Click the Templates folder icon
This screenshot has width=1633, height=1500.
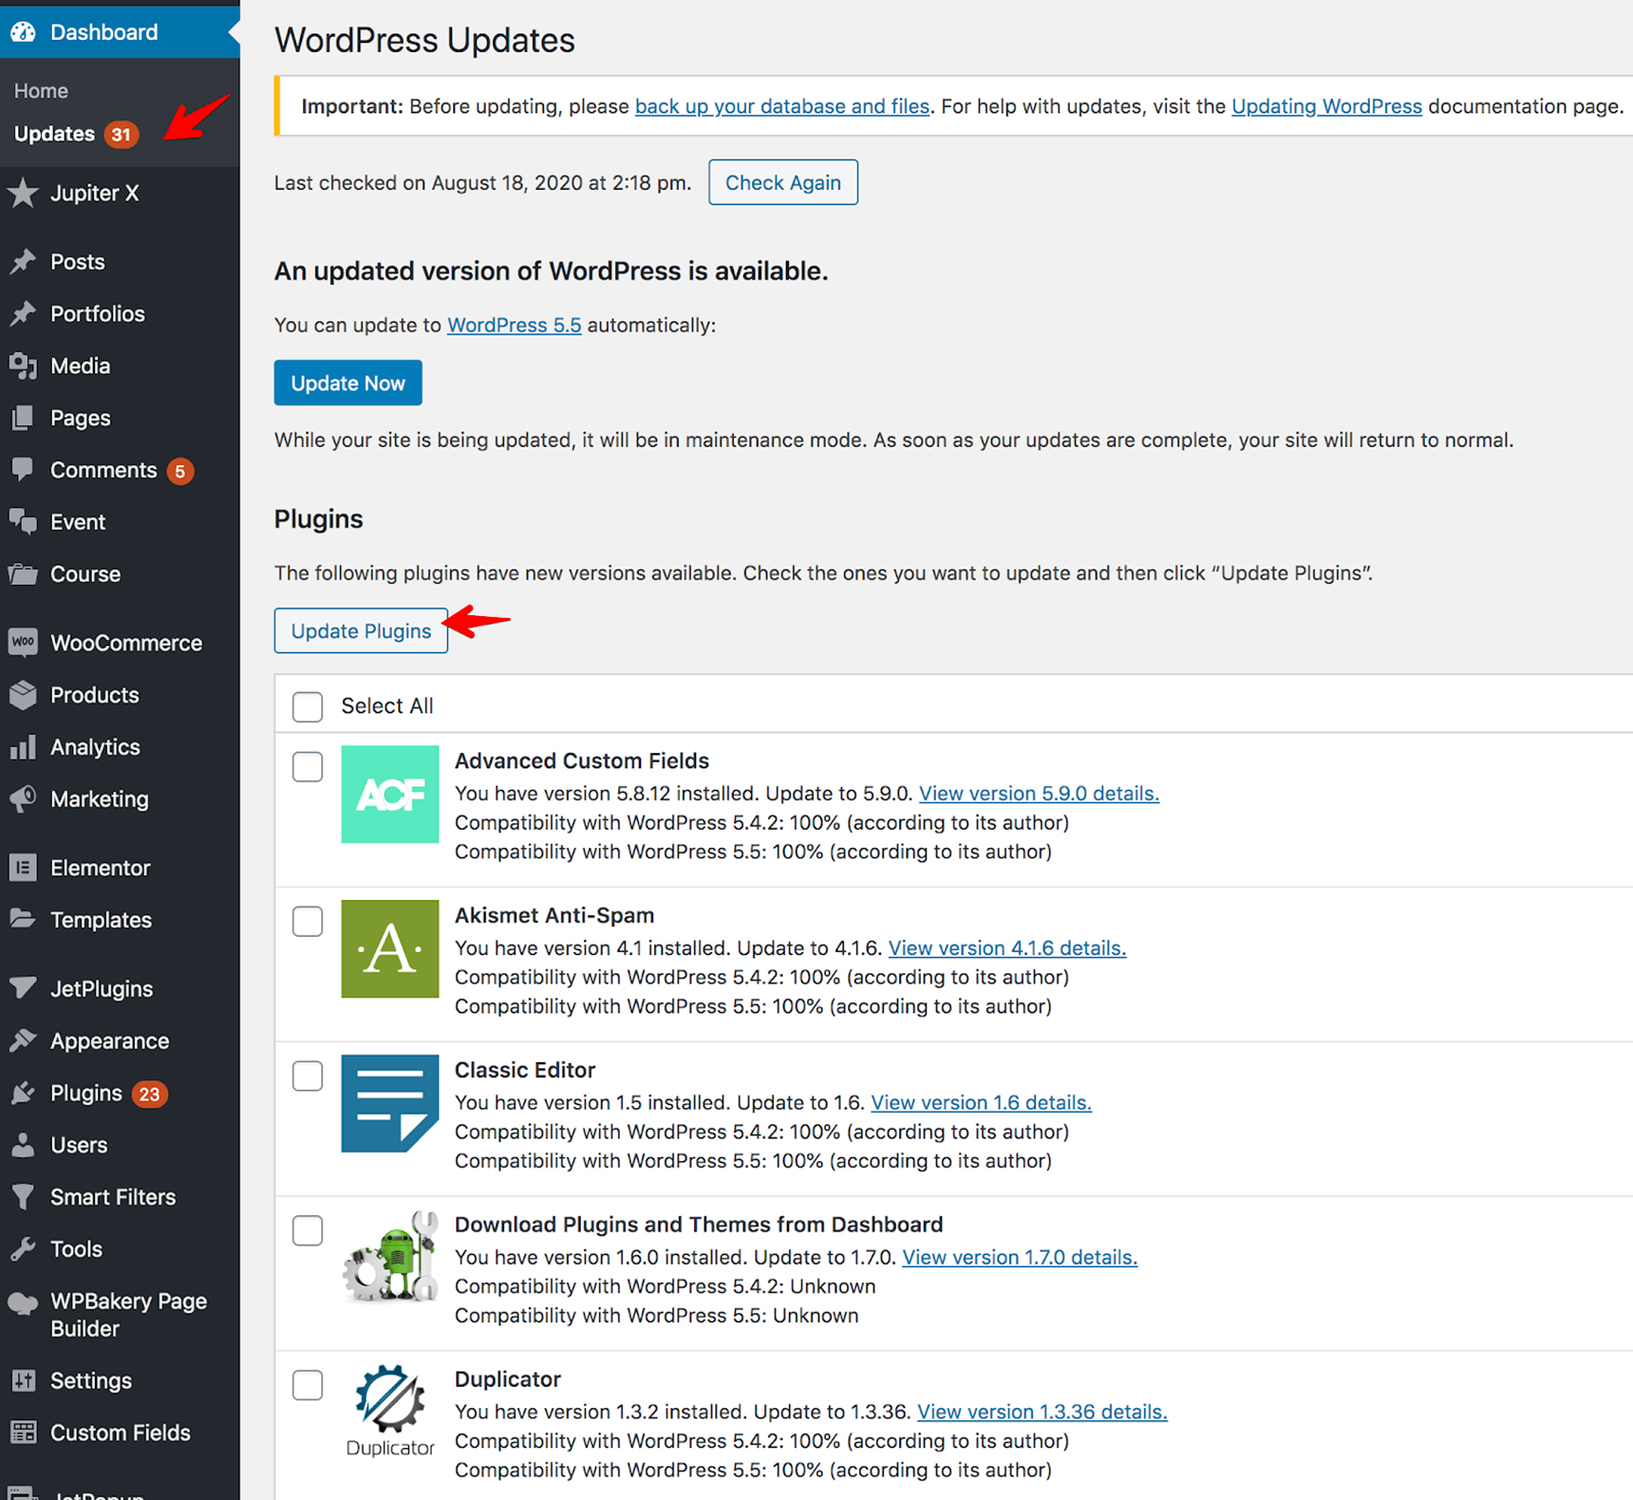tap(24, 920)
